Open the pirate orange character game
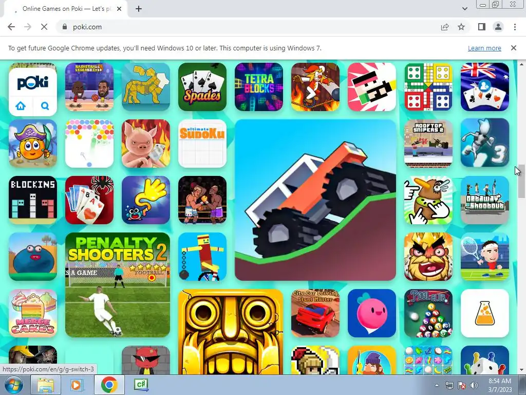The height and width of the screenshot is (395, 526). 33,143
